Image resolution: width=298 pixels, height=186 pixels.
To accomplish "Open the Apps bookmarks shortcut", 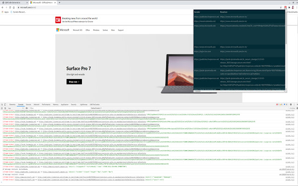I will pos(5,12).
